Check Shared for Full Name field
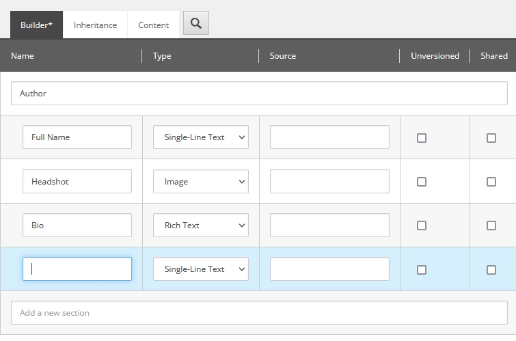Viewport: 516px width, 341px height. (x=491, y=137)
